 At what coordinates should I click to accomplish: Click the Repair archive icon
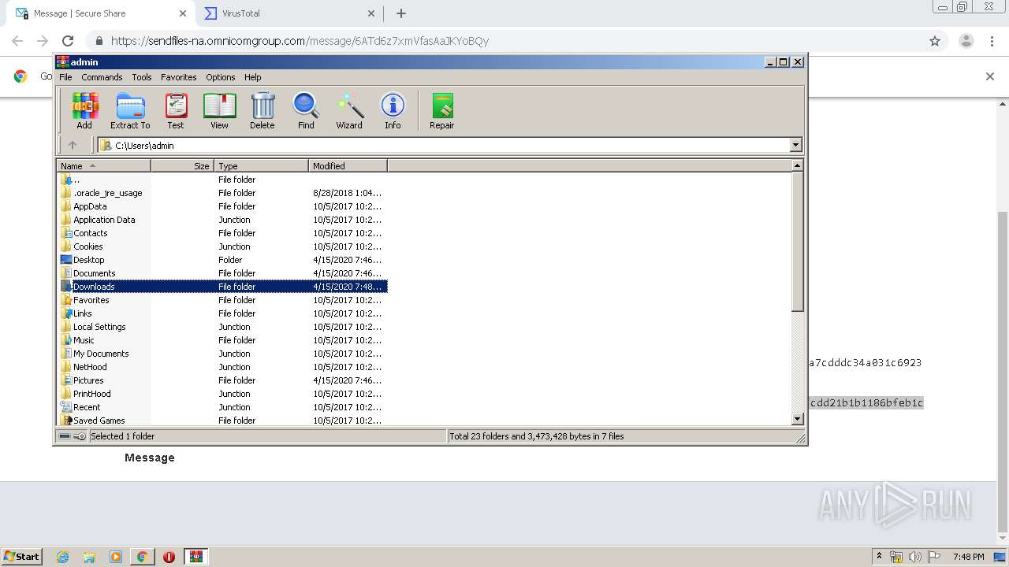click(442, 110)
